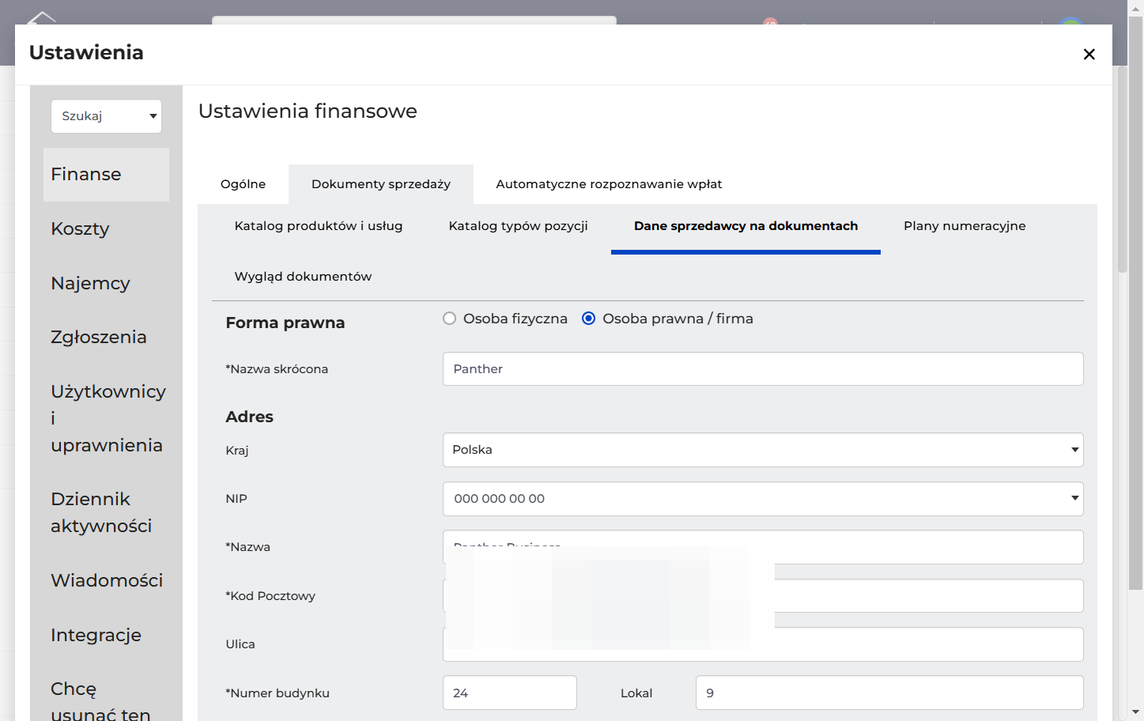Click the Numer budynku field with 24
Image resolution: width=1144 pixels, height=721 pixels.
point(510,693)
